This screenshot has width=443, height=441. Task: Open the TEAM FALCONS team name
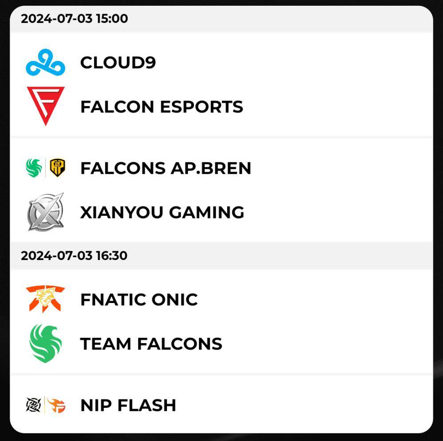151,344
